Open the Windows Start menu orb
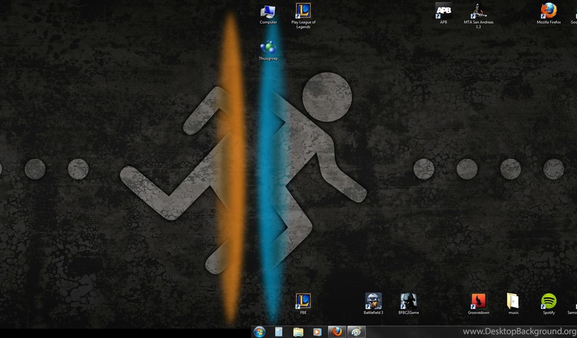This screenshot has height=338, width=577. click(x=259, y=332)
